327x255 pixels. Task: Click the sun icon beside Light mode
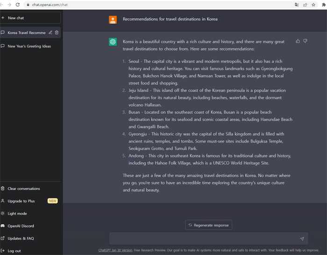point(3,214)
